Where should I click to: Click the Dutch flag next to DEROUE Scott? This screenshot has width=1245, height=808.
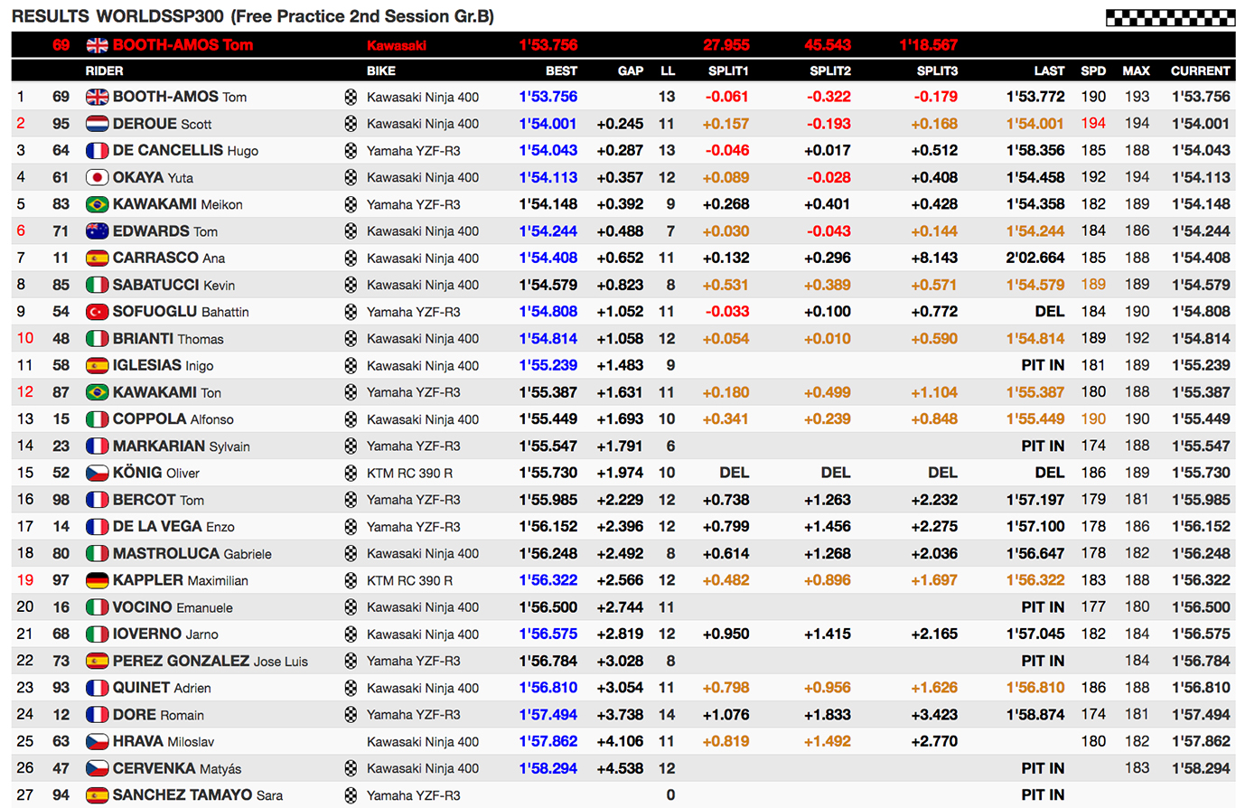point(97,124)
